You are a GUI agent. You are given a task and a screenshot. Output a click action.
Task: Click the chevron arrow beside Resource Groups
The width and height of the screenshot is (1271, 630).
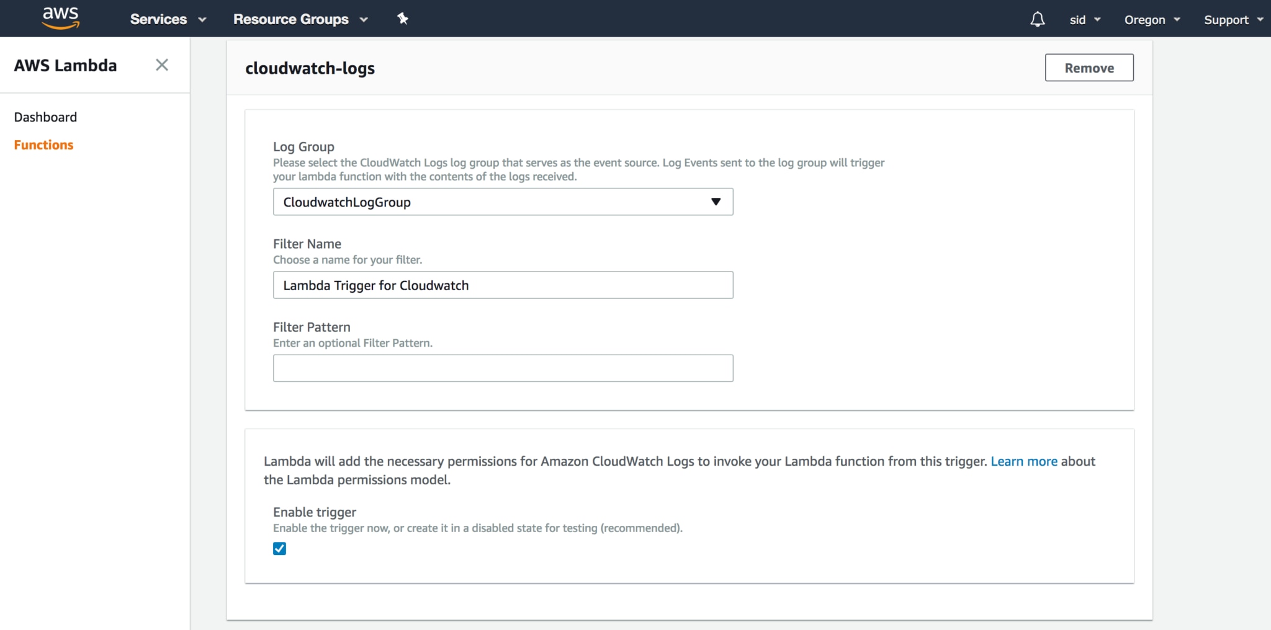click(x=364, y=20)
